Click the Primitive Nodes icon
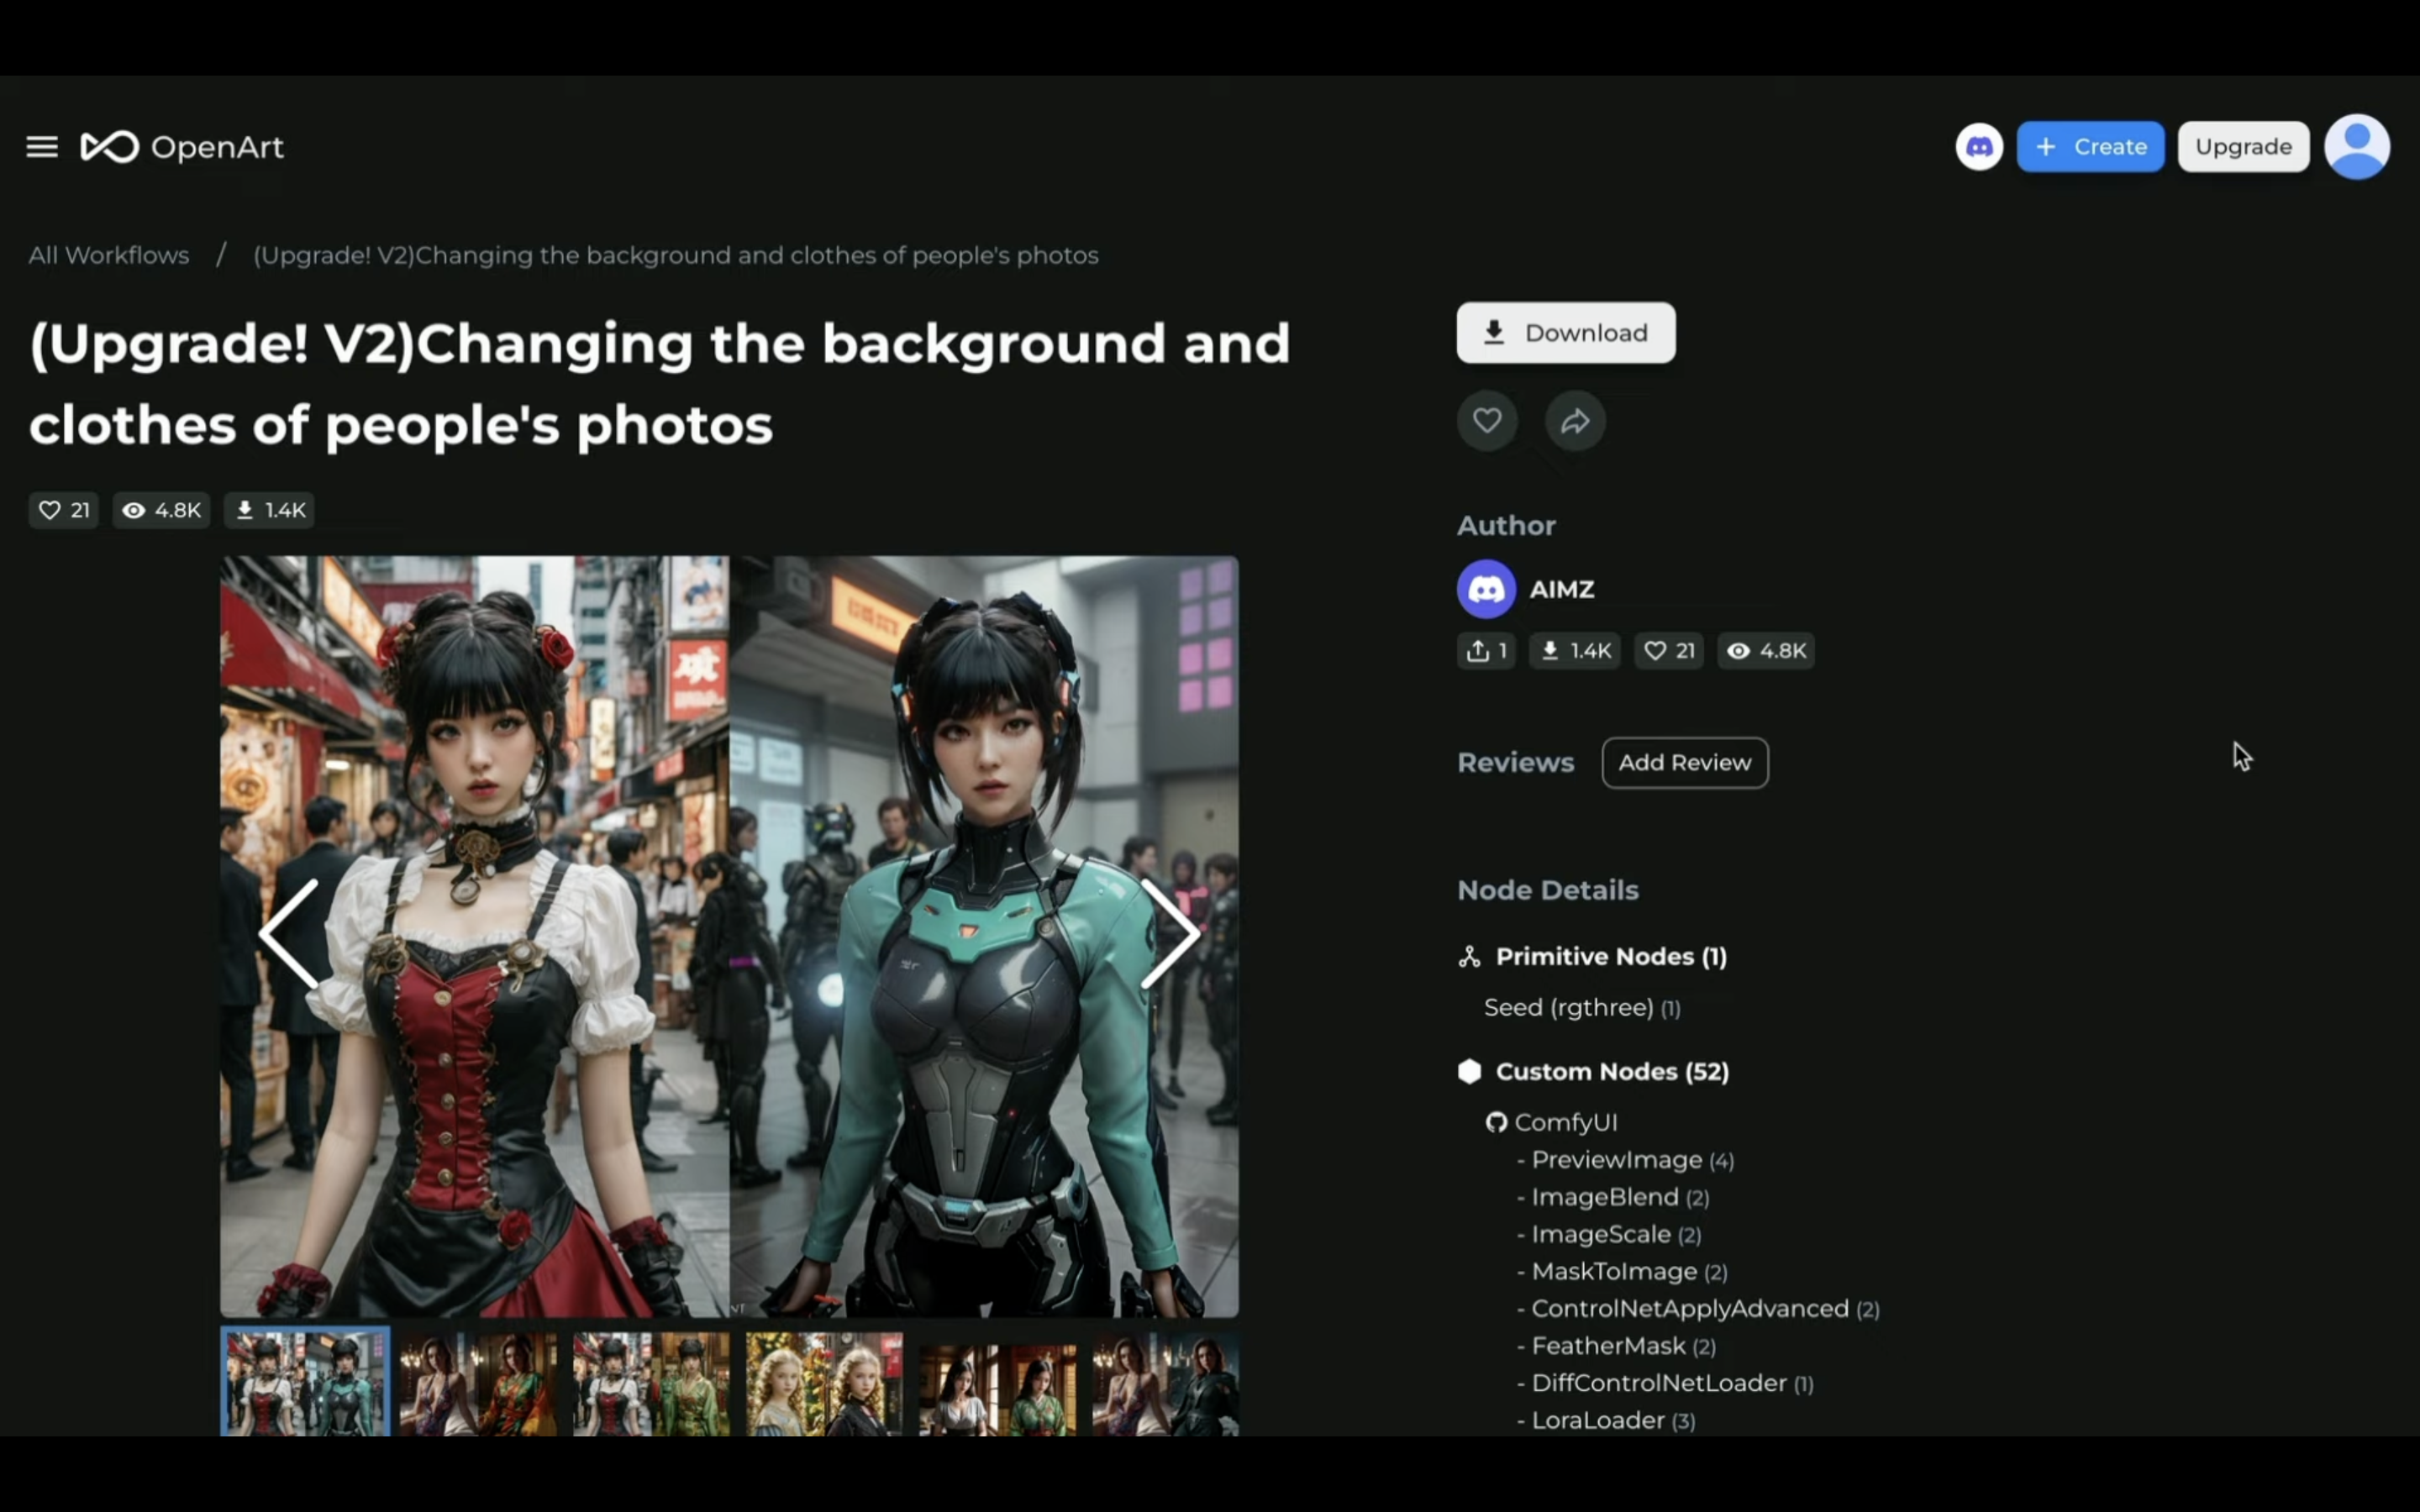Image resolution: width=2420 pixels, height=1512 pixels. 1469,957
